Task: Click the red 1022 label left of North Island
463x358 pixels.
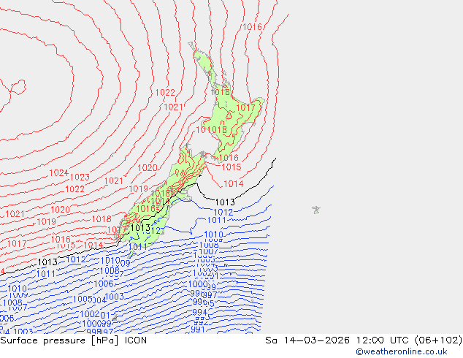Action: (x=165, y=93)
